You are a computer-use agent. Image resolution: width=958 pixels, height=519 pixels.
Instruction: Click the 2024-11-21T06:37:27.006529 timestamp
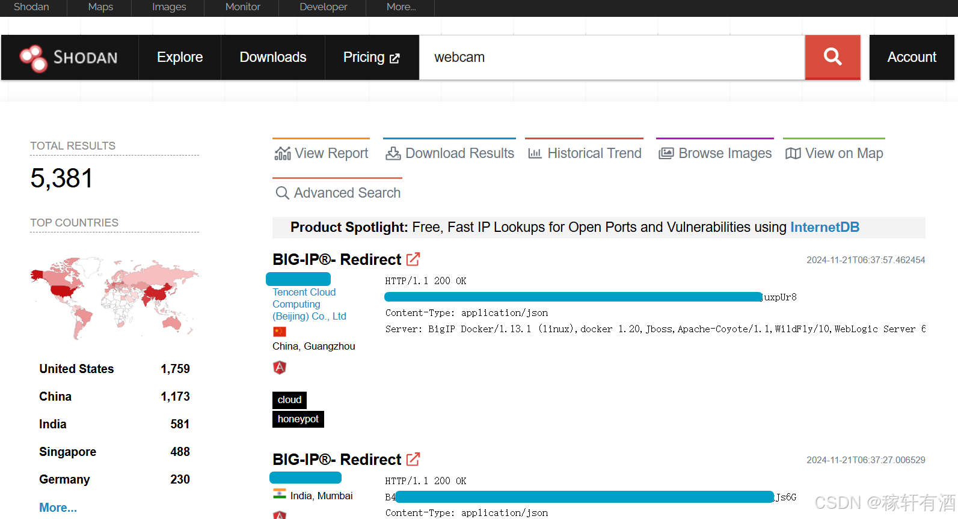click(x=866, y=460)
